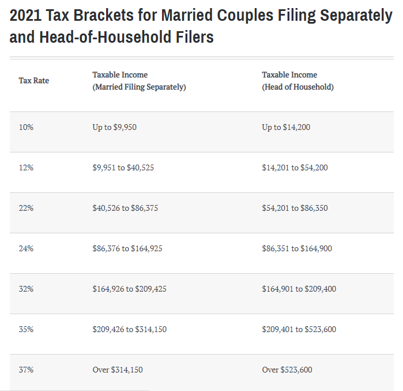This screenshot has width=403, height=391.
Task: Click the 10% tax rate cell
Action: tap(26, 127)
